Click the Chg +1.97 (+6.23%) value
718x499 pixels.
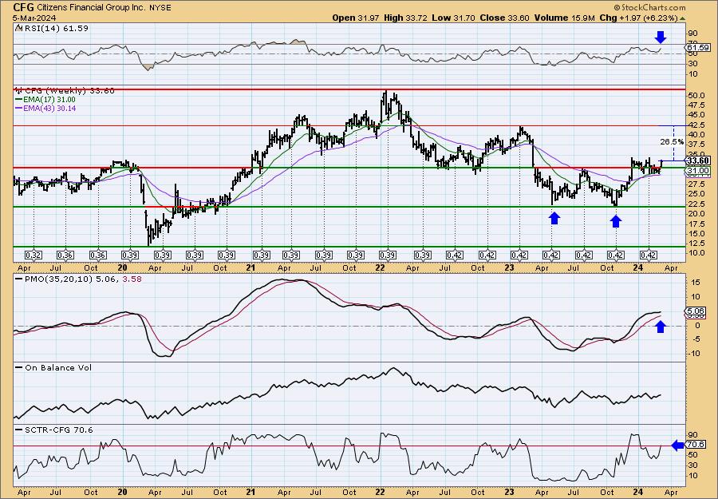[x=638, y=18]
